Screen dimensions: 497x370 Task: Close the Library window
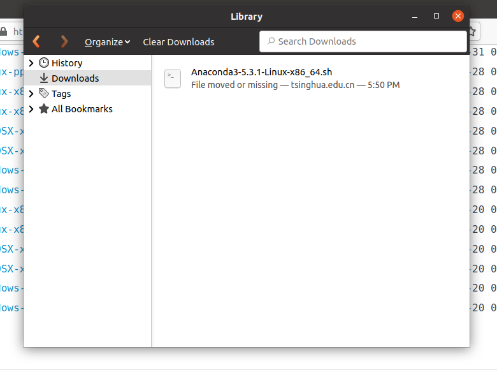click(458, 16)
